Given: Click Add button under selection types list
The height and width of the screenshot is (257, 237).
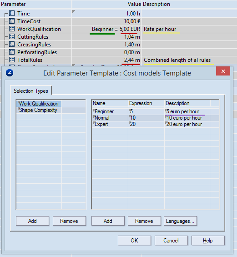Looking at the screenshot, I should [x=32, y=221].
